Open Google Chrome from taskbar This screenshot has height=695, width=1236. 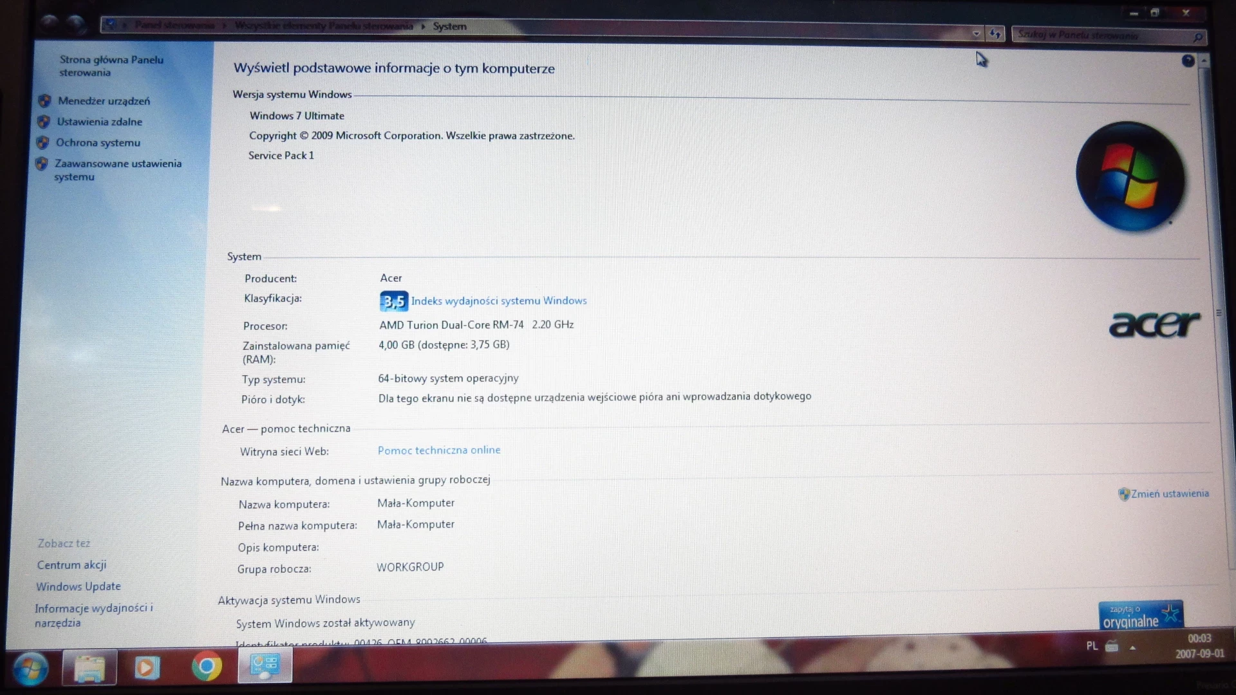point(207,667)
